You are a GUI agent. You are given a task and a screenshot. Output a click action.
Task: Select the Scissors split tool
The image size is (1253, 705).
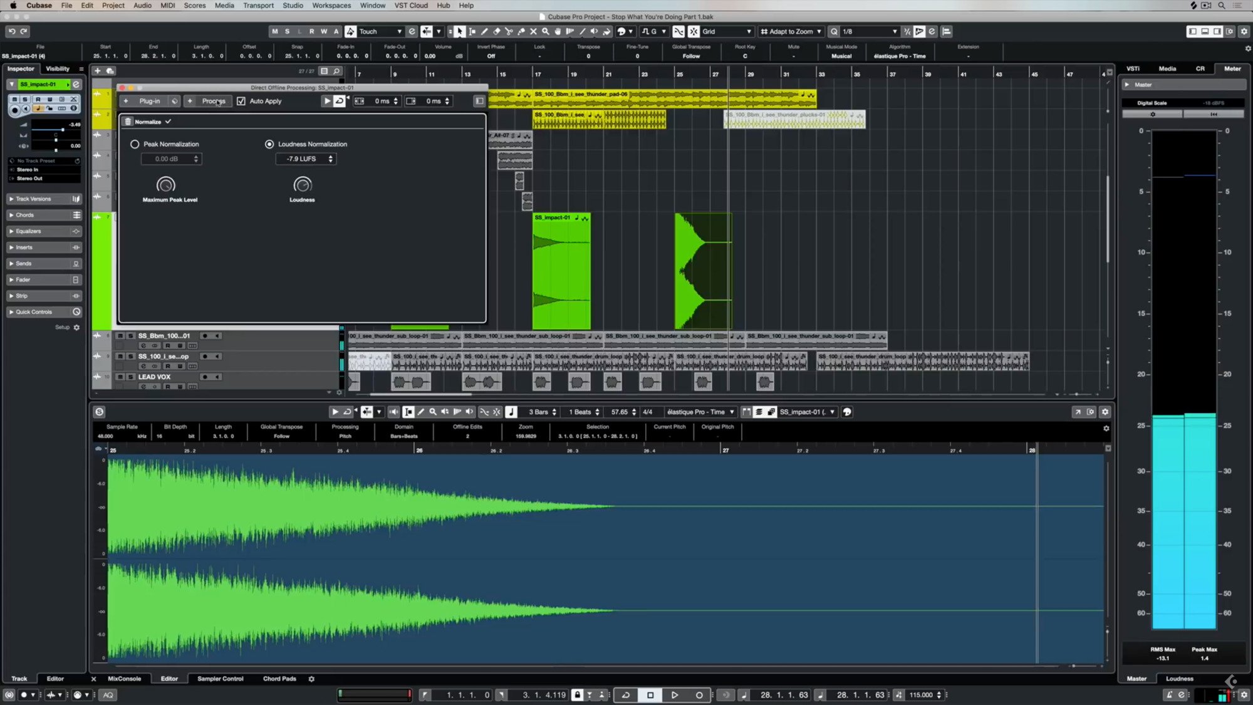(x=509, y=31)
